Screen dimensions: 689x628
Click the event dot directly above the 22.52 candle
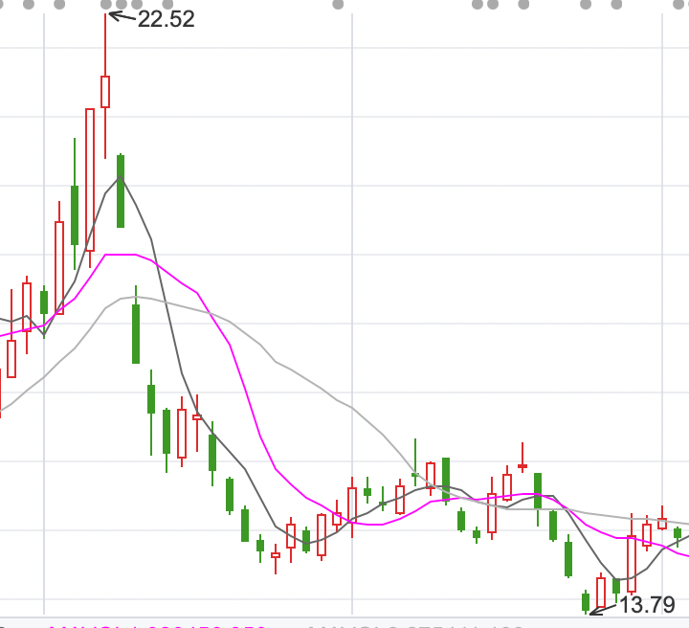coord(106,5)
